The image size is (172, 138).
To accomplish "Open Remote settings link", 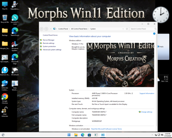I will 49,43.
